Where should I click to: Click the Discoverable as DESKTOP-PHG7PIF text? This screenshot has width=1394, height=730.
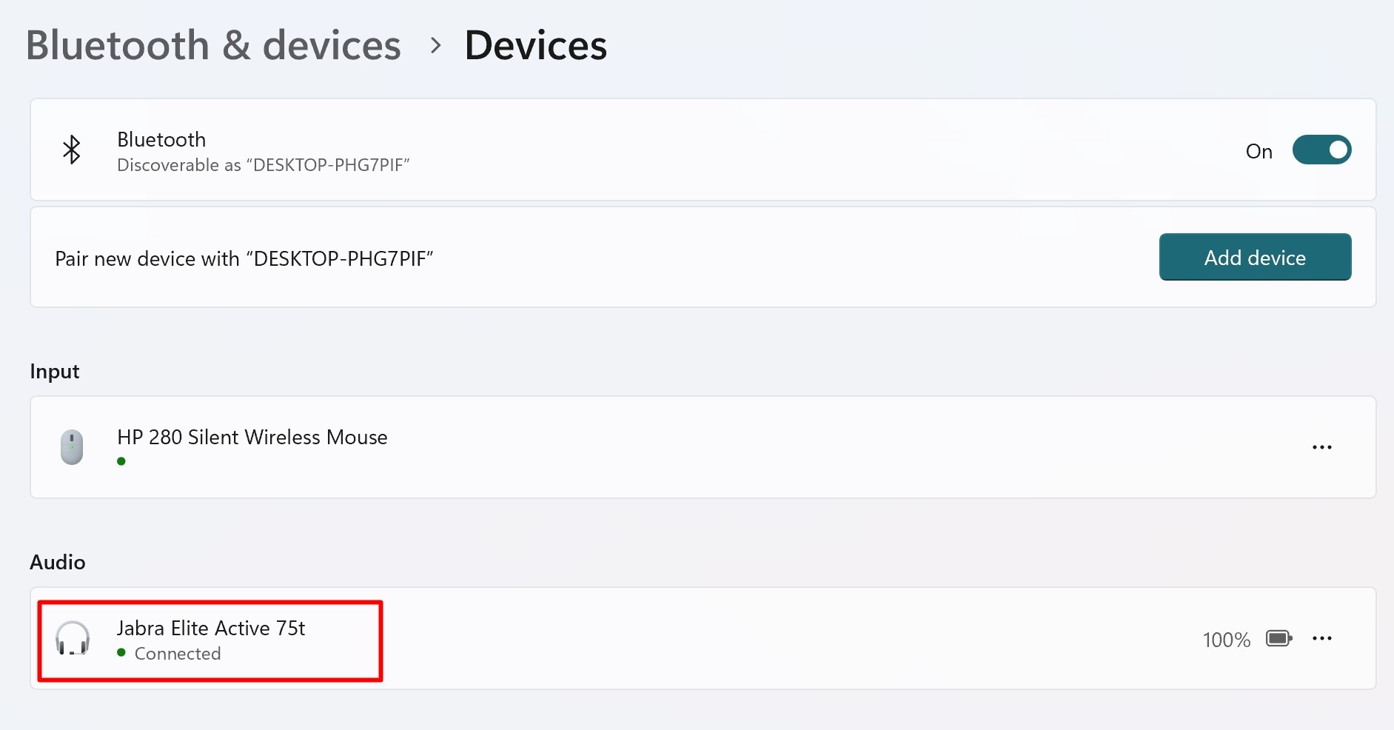tap(264, 165)
